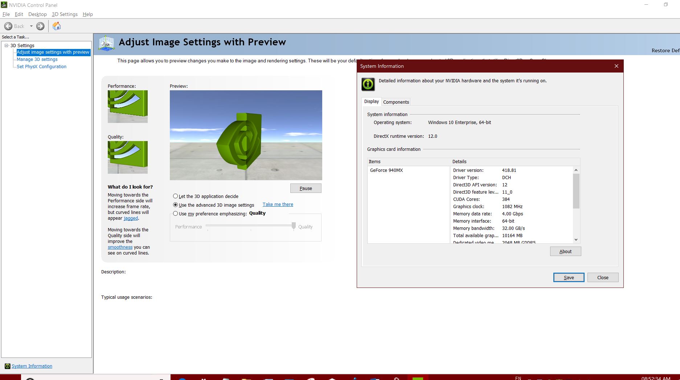Click the green NVIDIA info icon in System Information dialog

pyautogui.click(x=367, y=84)
